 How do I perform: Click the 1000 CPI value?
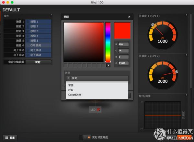click(x=163, y=41)
